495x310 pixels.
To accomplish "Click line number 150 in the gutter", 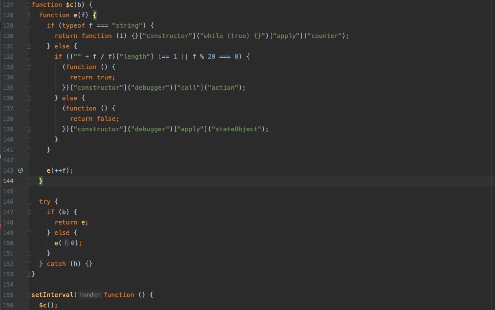I will [x=8, y=243].
